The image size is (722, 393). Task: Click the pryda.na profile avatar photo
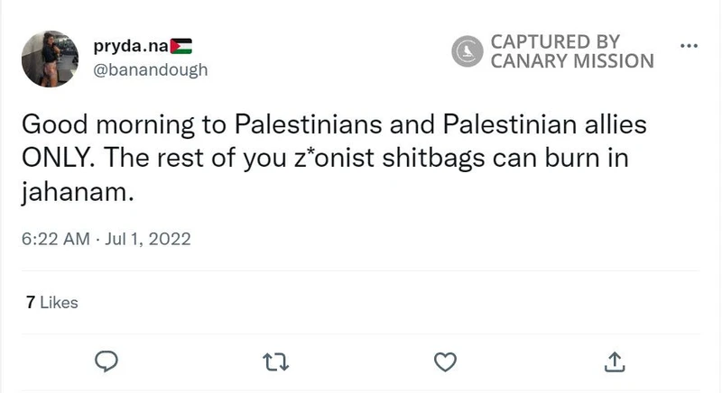pyautogui.click(x=50, y=58)
